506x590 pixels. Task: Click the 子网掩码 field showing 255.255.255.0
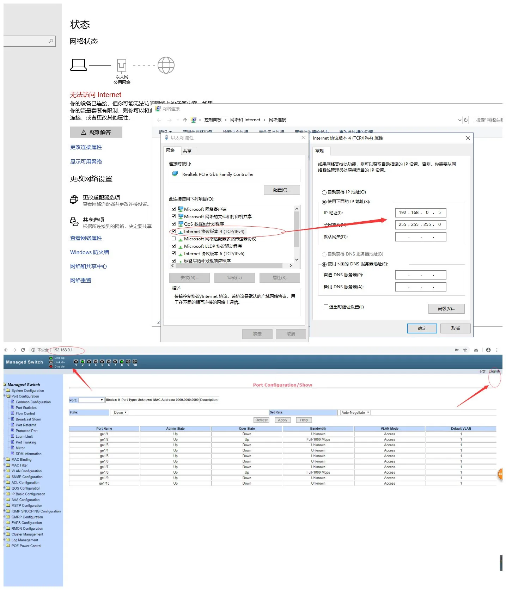pyautogui.click(x=421, y=225)
